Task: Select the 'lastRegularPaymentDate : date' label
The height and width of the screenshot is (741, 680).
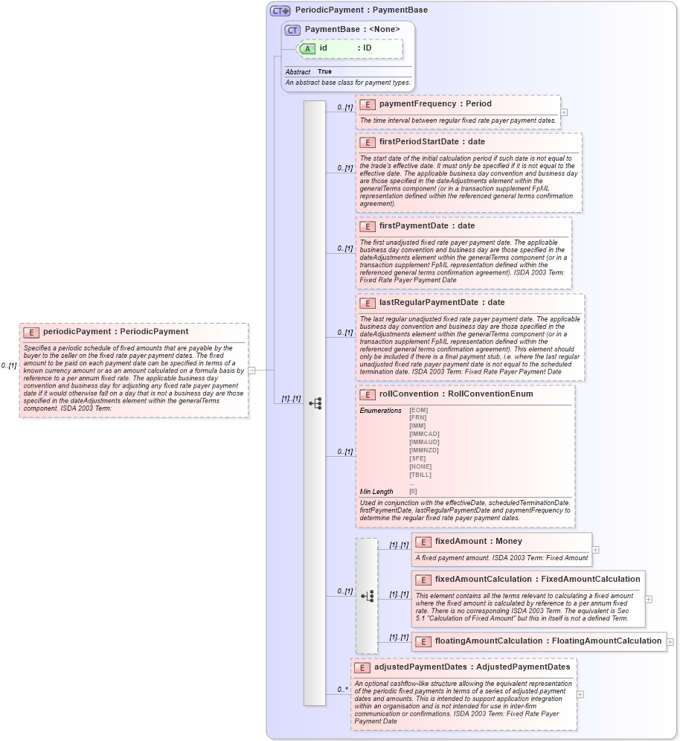Action: (442, 303)
